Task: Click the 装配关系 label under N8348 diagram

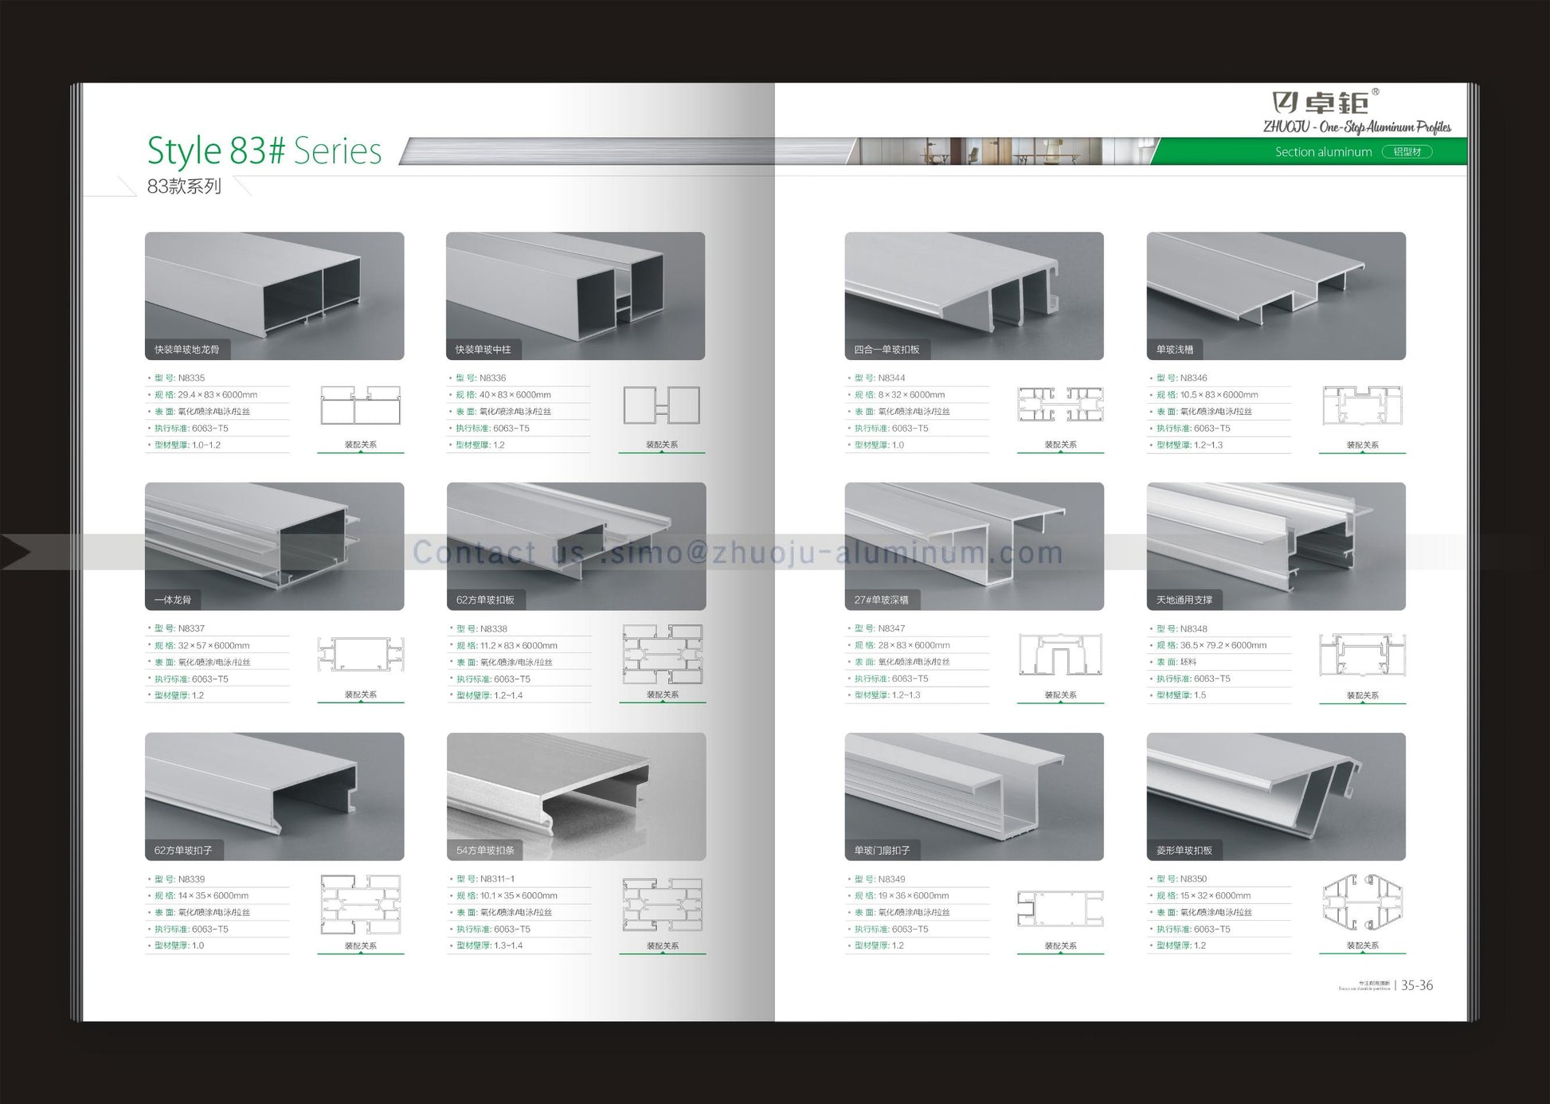Action: (1362, 695)
